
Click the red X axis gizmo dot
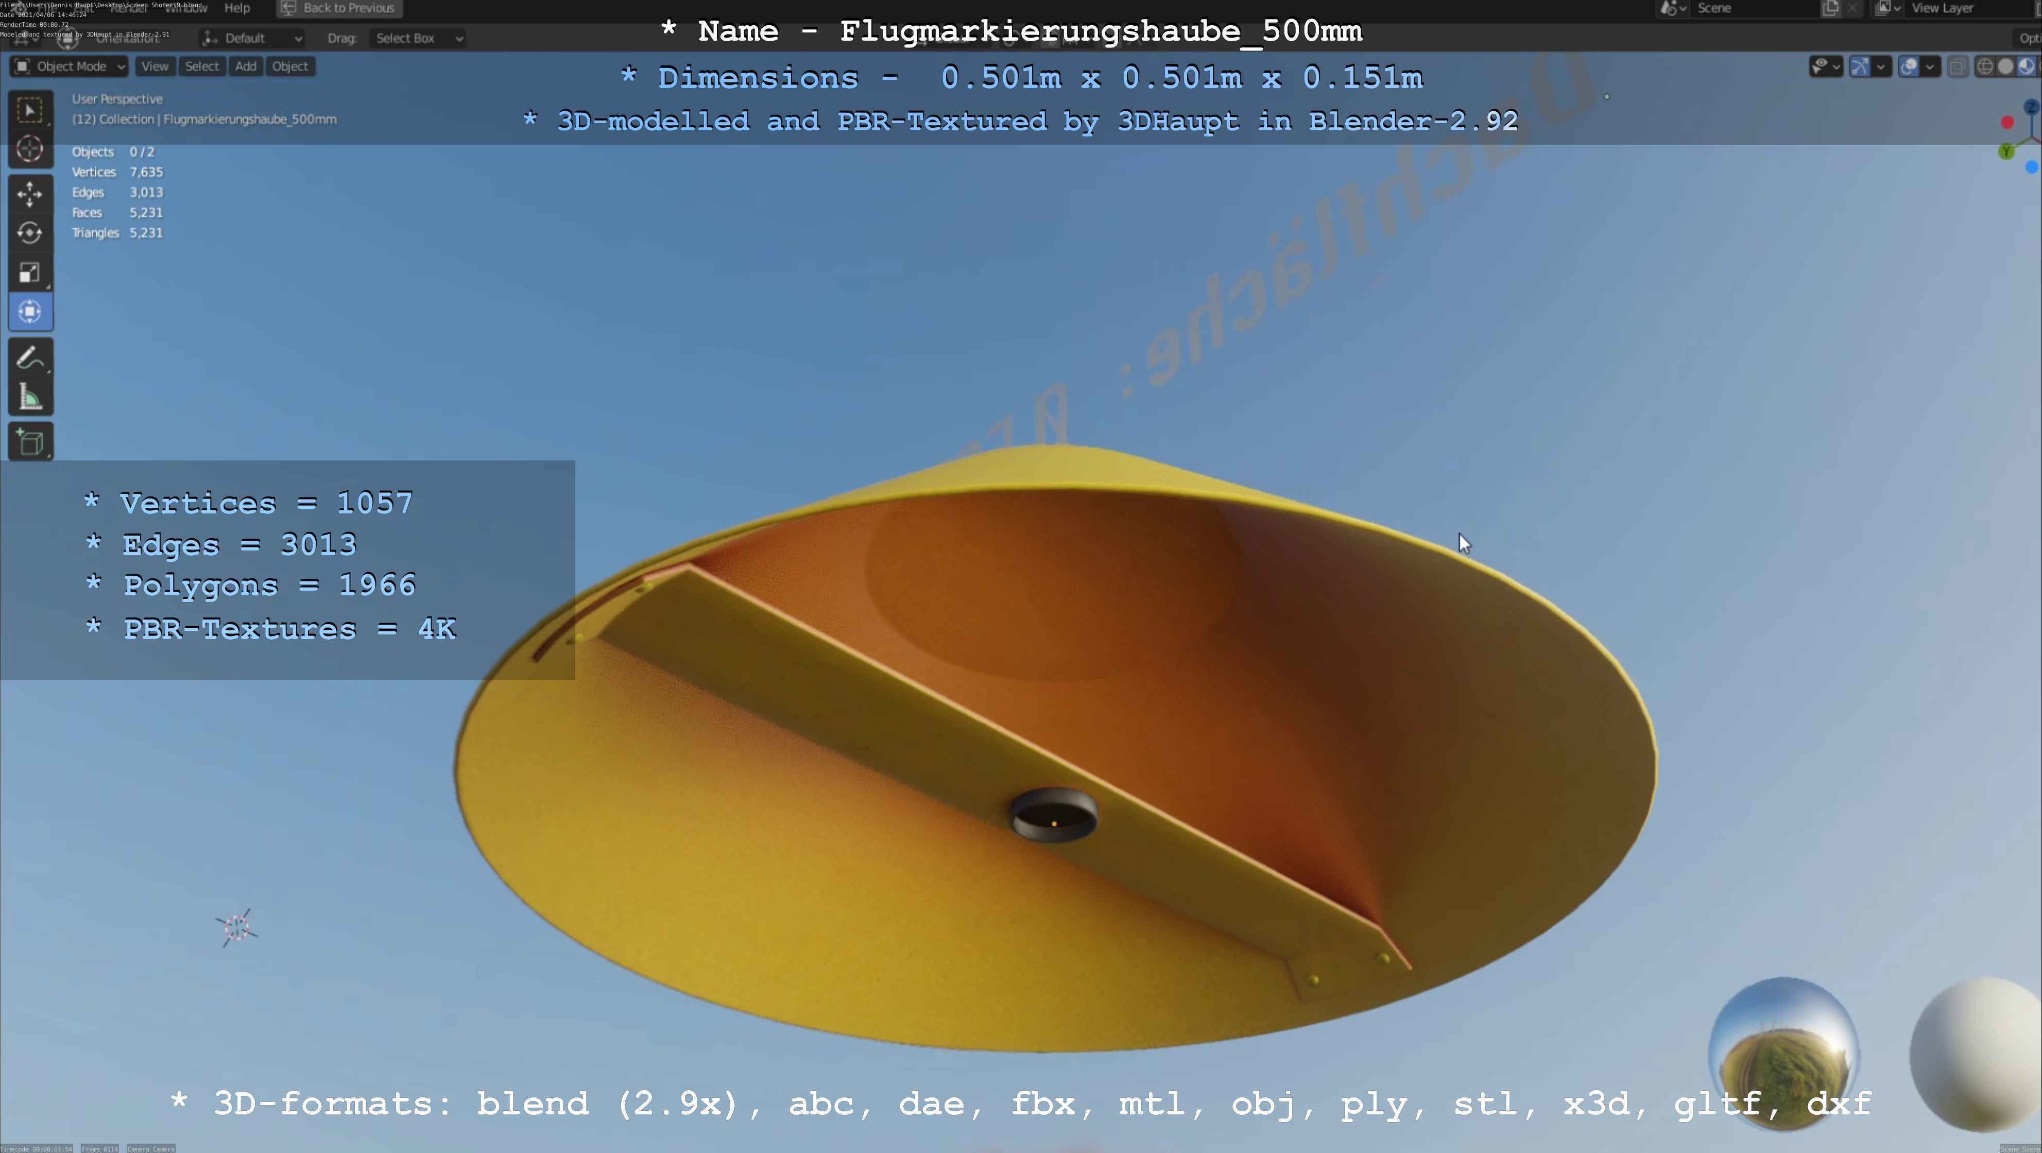coord(2007,123)
